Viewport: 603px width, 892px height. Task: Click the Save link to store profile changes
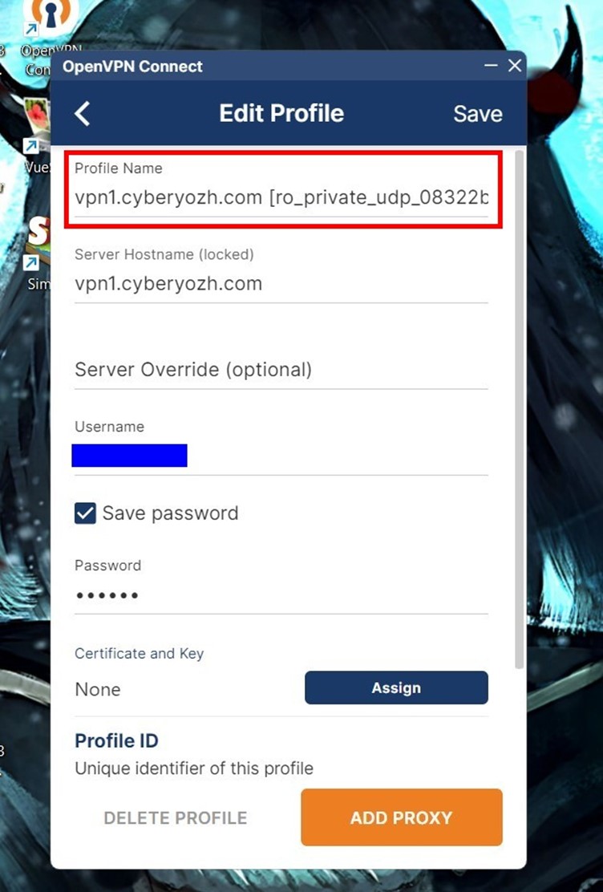tap(477, 113)
